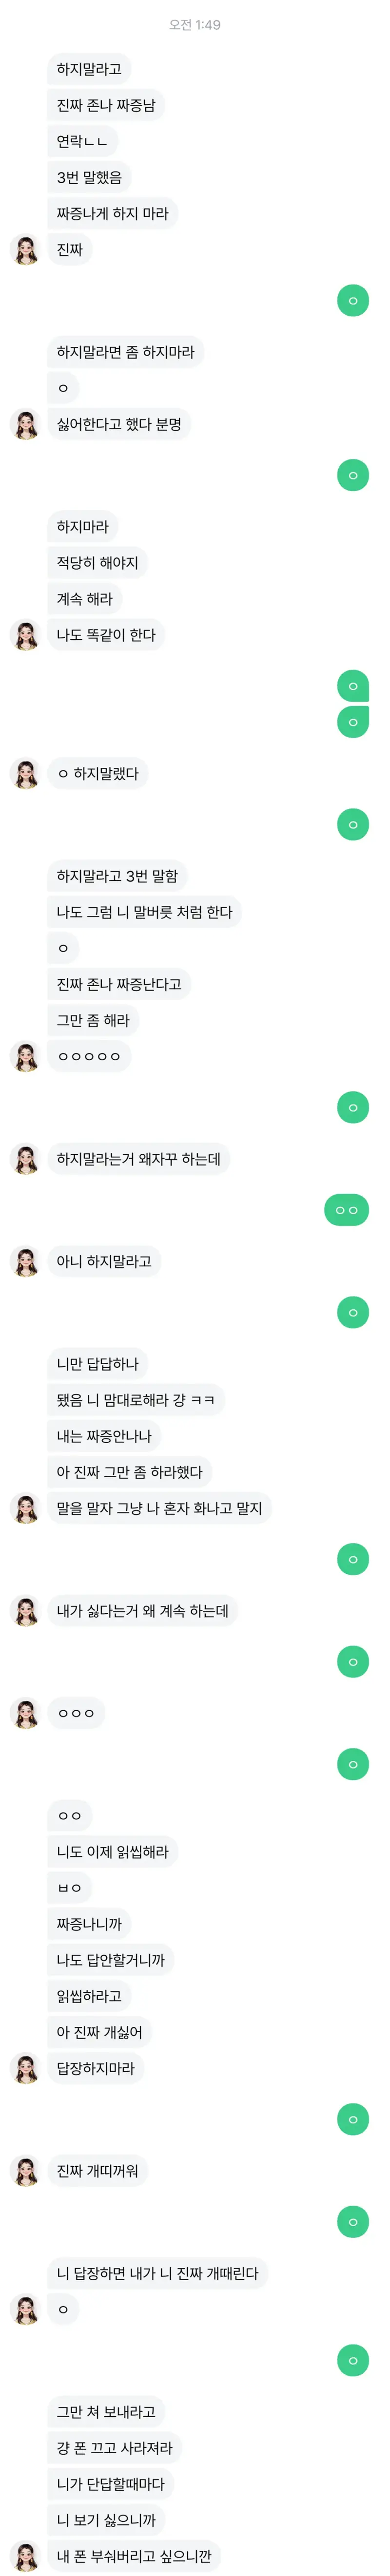Select the "적당히 해야지" message

97,563
